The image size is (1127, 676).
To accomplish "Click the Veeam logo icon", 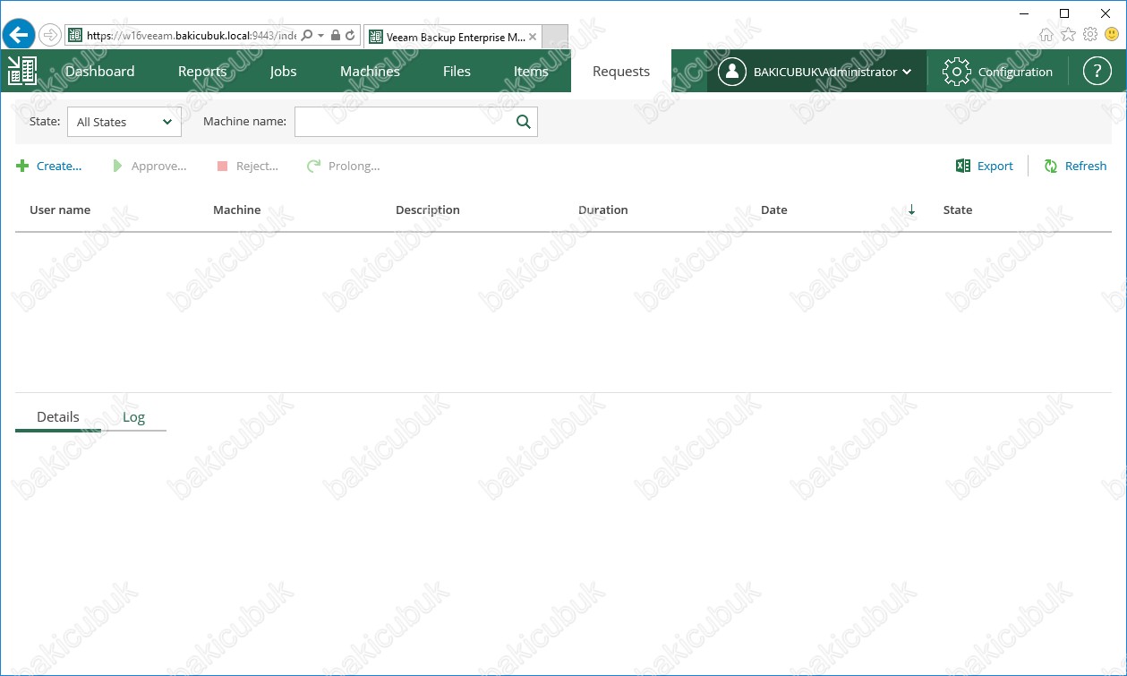I will click(x=21, y=72).
